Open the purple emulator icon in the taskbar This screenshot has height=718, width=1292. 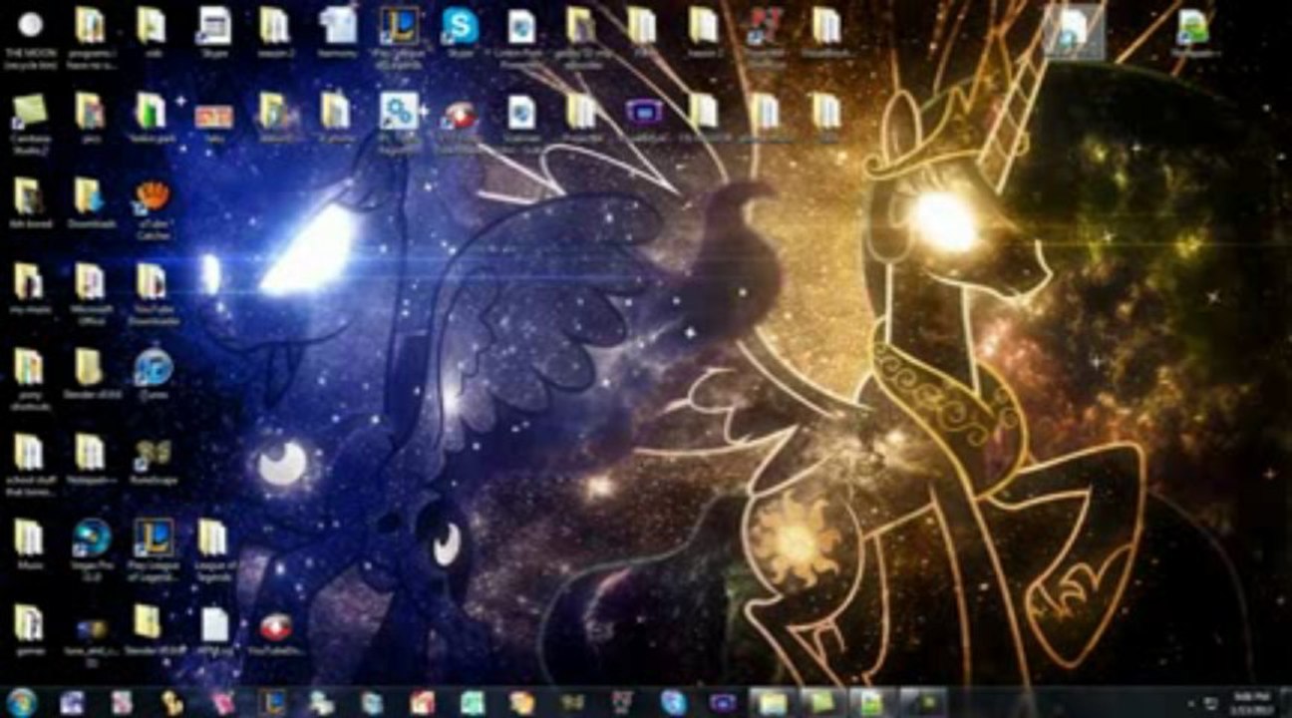pyautogui.click(x=722, y=702)
